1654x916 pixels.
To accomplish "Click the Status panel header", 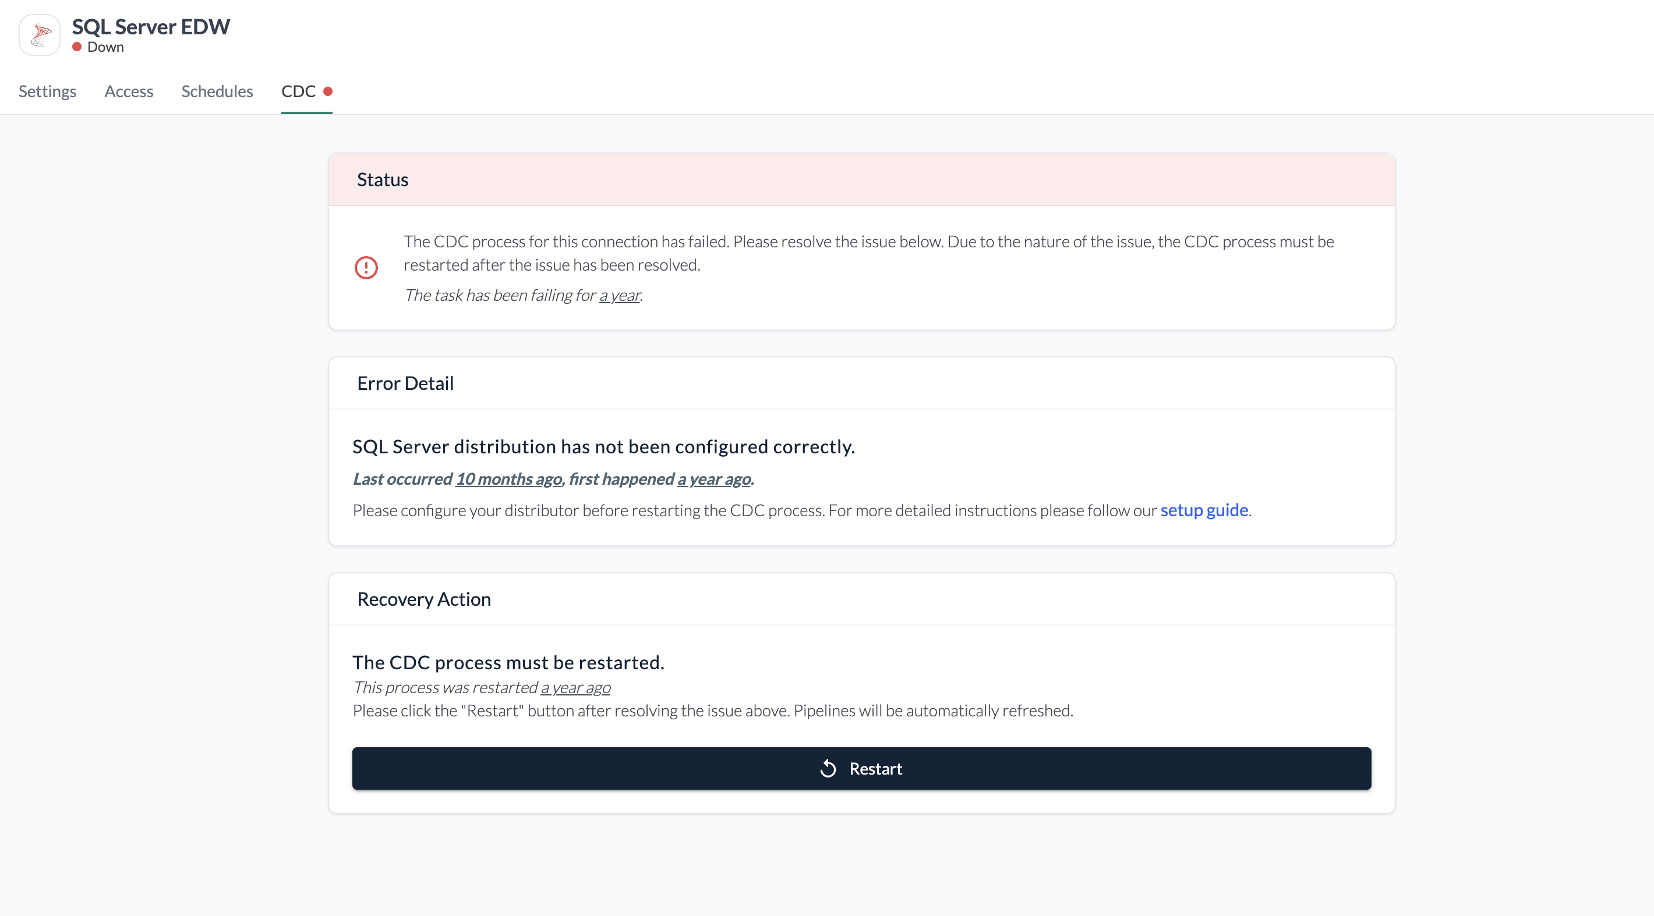I will (383, 180).
